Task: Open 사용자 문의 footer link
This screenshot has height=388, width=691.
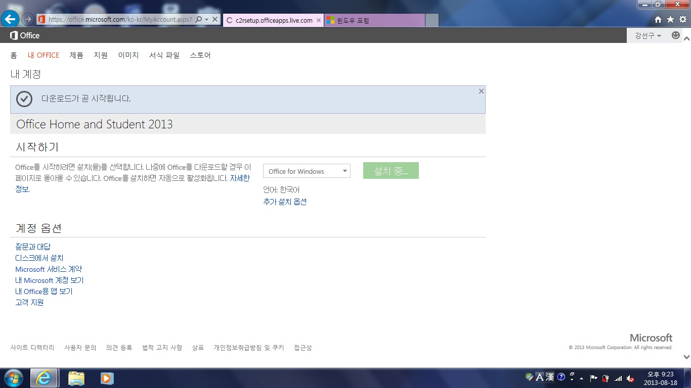Action: [80, 348]
